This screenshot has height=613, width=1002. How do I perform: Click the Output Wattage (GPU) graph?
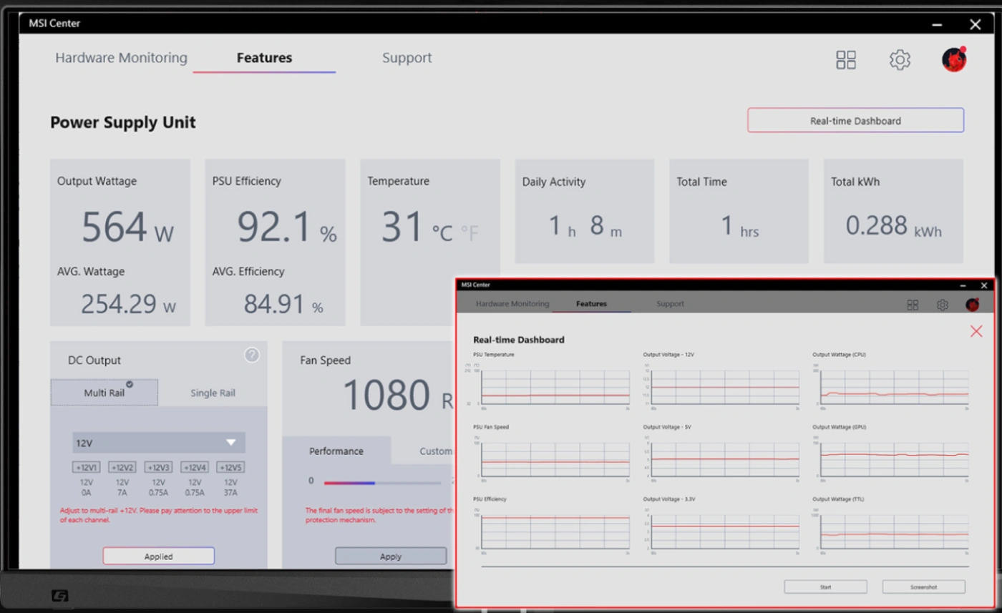point(895,460)
